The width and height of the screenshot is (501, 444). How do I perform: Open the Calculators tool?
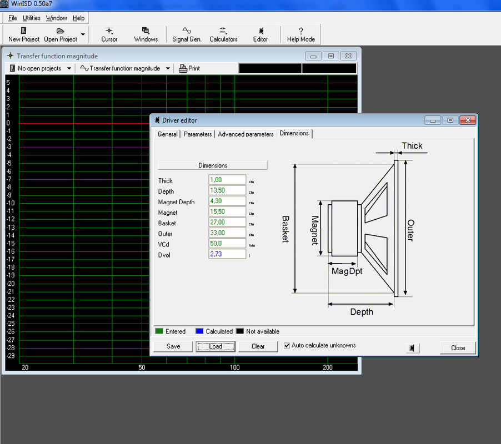[x=223, y=34]
